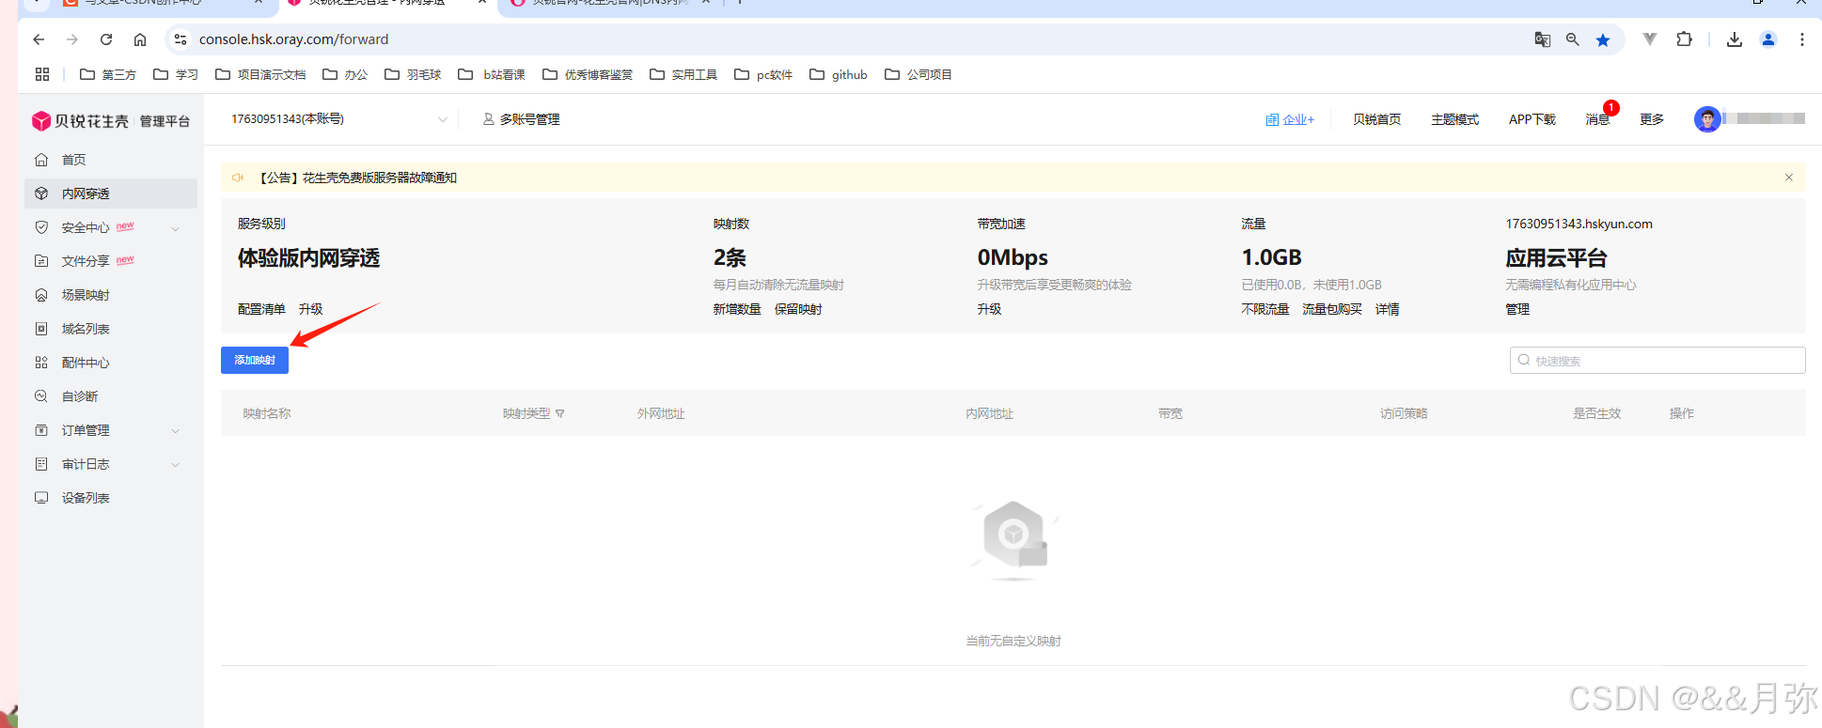1822x728 pixels.
Task: Click 流量包购买 link
Action: 1331,309
